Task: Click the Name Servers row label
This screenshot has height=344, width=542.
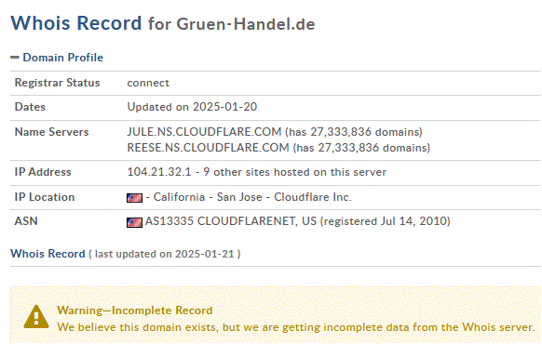Action: [51, 132]
